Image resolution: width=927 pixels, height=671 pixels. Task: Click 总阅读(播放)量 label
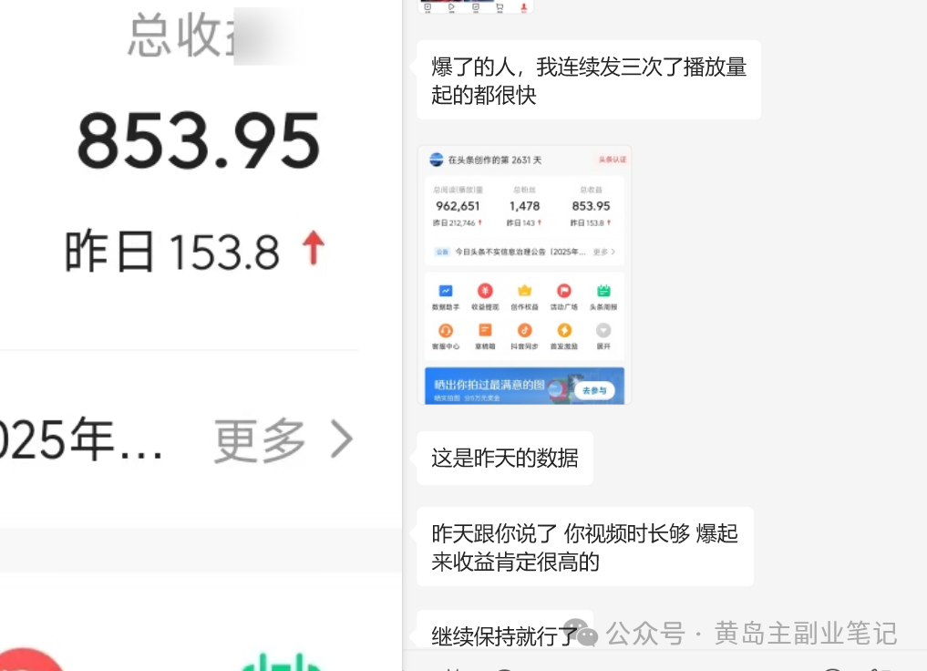pyautogui.click(x=458, y=190)
